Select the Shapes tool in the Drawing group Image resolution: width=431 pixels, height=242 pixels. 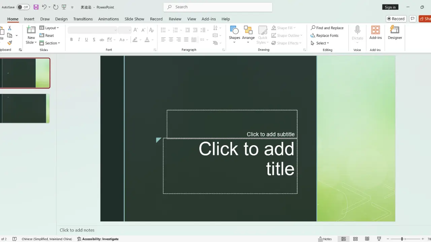pyautogui.click(x=234, y=34)
